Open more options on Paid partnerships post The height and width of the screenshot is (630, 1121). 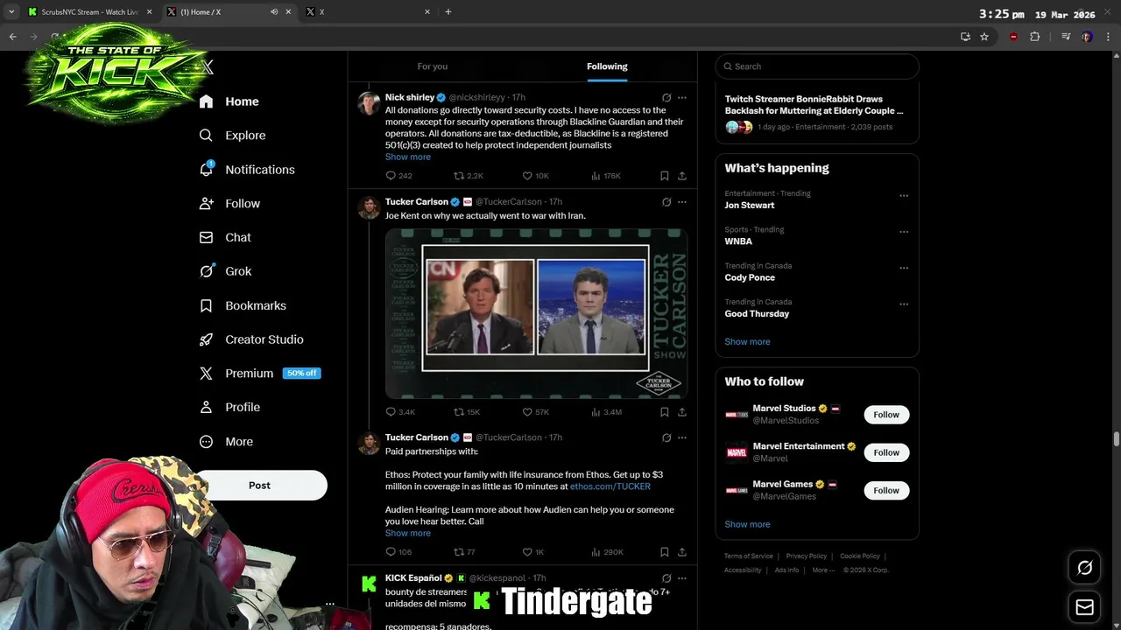[x=682, y=437]
